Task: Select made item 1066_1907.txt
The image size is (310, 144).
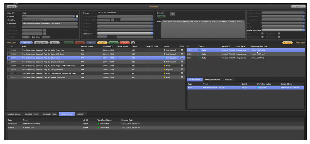Action: tap(246, 58)
